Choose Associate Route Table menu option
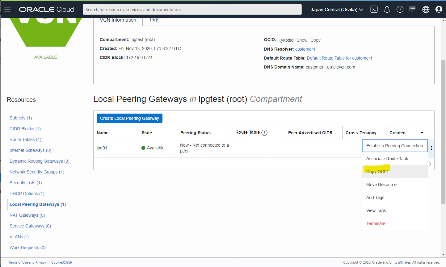 pyautogui.click(x=395, y=159)
